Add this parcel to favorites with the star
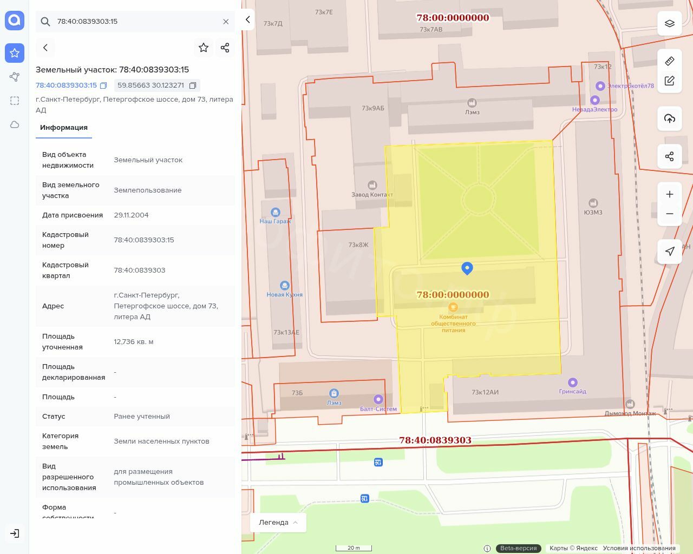Image resolution: width=693 pixels, height=554 pixels. (x=204, y=48)
